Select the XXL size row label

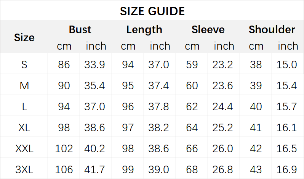(24, 148)
